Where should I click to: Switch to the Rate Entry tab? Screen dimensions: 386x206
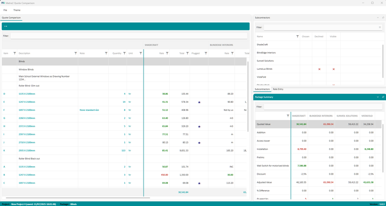[x=278, y=89]
